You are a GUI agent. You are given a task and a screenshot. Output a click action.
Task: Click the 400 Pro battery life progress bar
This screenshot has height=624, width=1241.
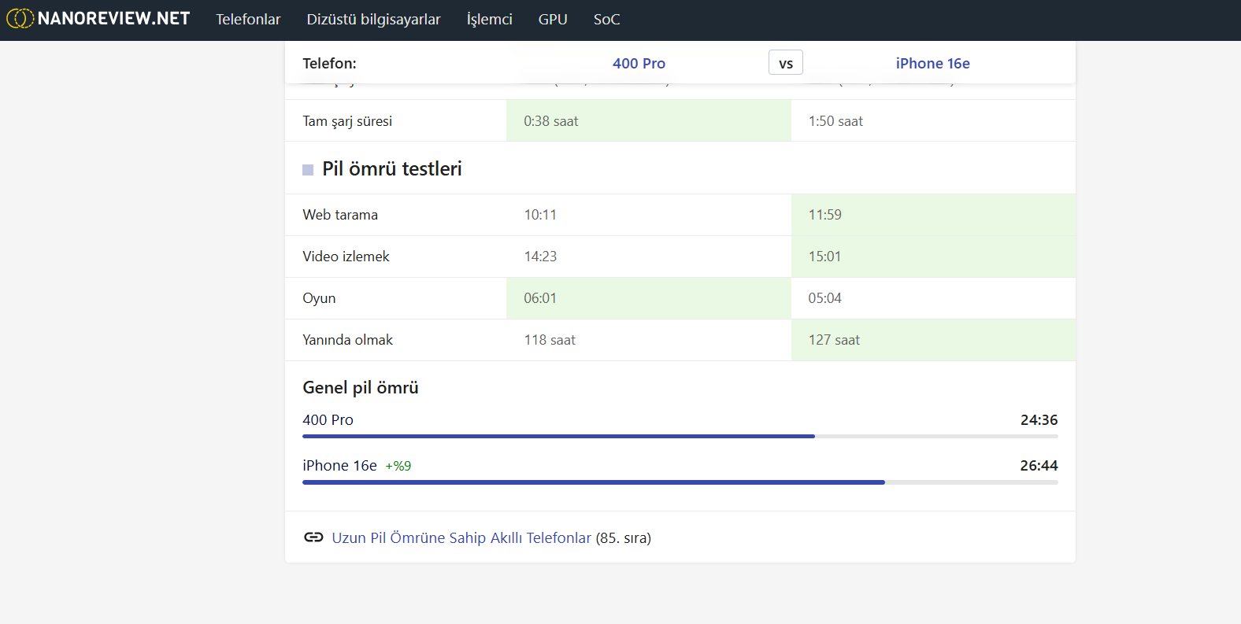[x=680, y=436]
